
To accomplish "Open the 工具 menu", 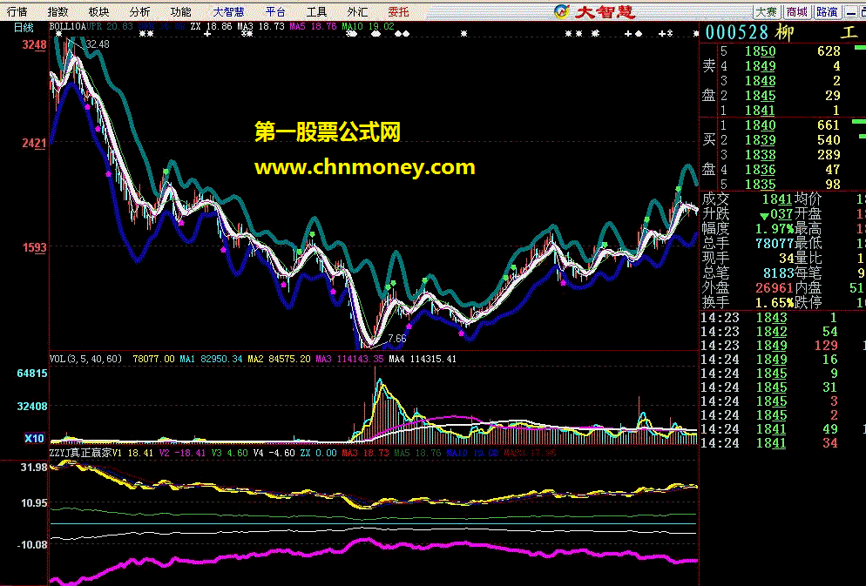I will (x=316, y=11).
